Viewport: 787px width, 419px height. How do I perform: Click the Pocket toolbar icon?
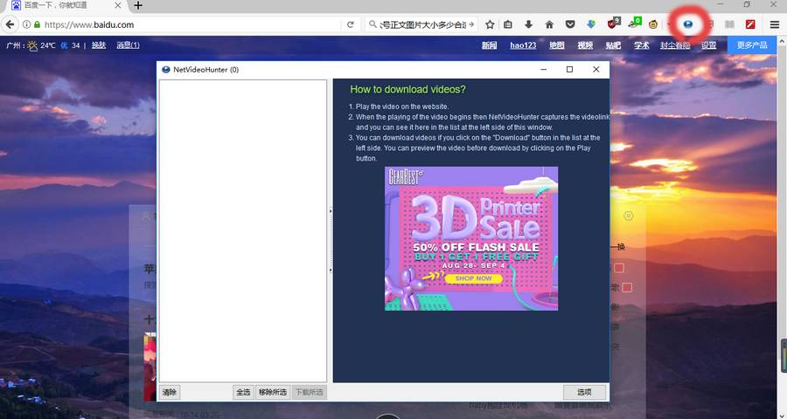(570, 24)
